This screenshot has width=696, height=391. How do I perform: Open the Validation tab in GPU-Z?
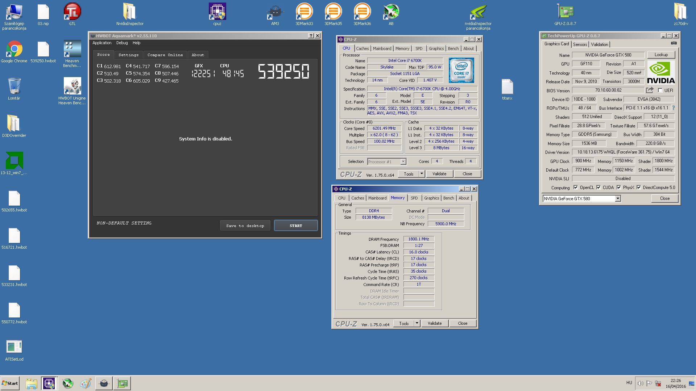pyautogui.click(x=600, y=45)
